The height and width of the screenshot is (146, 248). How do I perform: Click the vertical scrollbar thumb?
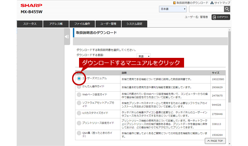[x=229, y=67]
